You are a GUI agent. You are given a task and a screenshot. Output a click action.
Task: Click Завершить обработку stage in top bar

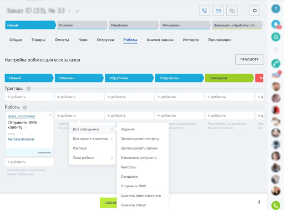(237, 25)
